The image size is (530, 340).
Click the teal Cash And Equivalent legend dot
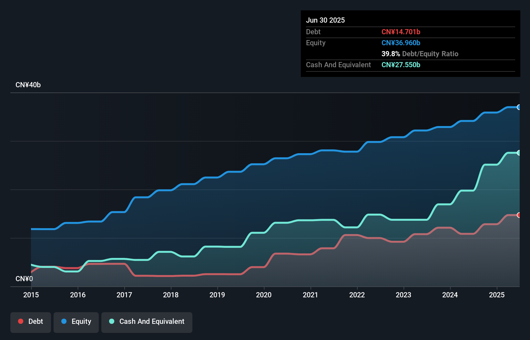coord(111,321)
